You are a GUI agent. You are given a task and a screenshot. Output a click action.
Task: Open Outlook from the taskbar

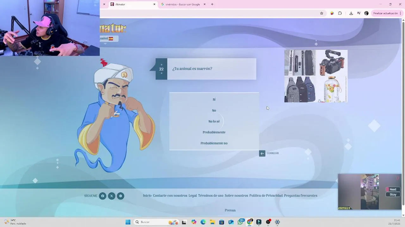point(231,222)
